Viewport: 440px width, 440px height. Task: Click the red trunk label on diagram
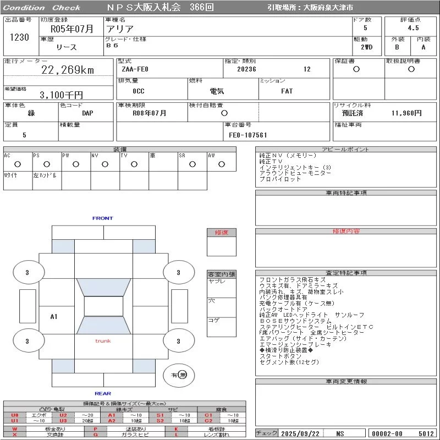coord(103,341)
